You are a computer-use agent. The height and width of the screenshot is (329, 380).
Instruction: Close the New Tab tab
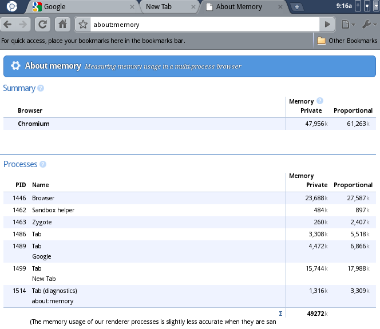tap(193, 7)
